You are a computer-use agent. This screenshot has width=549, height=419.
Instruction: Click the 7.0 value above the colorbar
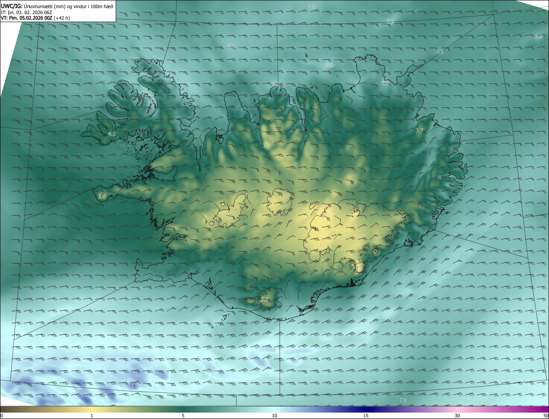[403, 400]
